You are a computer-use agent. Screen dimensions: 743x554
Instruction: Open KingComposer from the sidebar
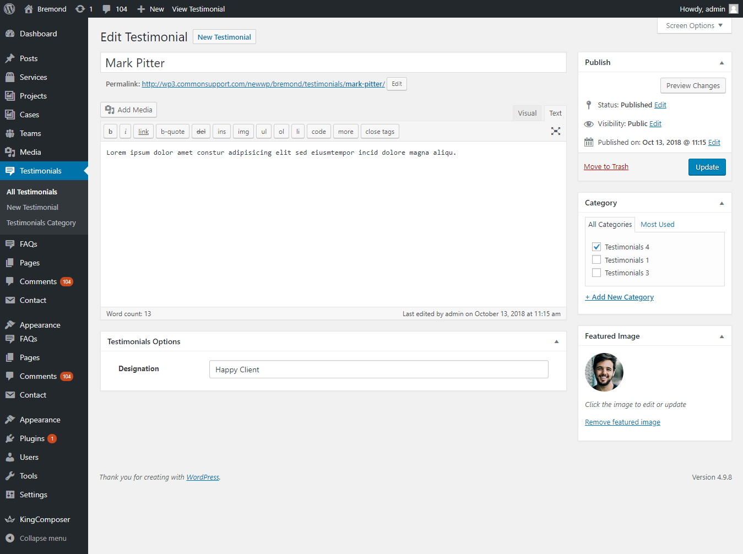44,519
